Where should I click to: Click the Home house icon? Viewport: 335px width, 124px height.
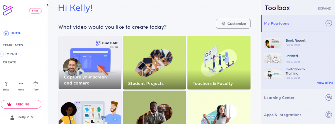(6, 33)
